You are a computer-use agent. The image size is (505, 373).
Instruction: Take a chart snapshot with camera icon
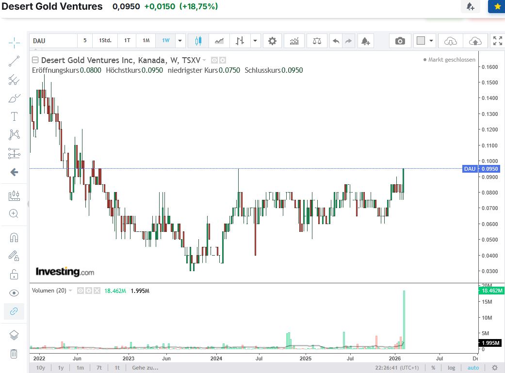point(400,41)
